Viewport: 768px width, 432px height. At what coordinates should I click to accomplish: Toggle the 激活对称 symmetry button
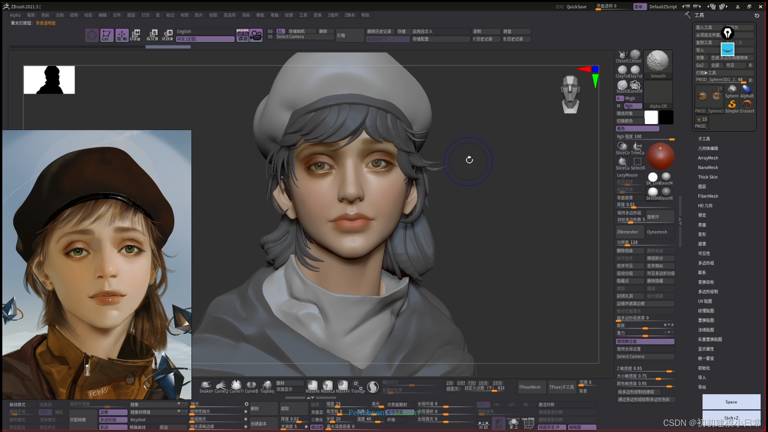click(x=566, y=405)
